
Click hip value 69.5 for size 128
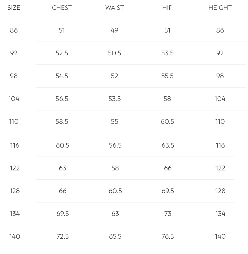(x=168, y=191)
